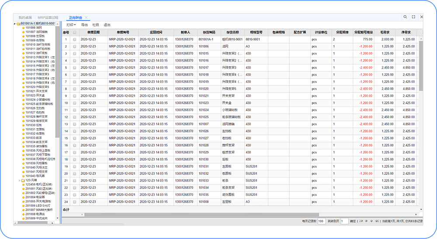The width and height of the screenshot is (437, 239).
Task: Expand the 123 风箱 tree node
Action: pyautogui.click(x=19, y=180)
